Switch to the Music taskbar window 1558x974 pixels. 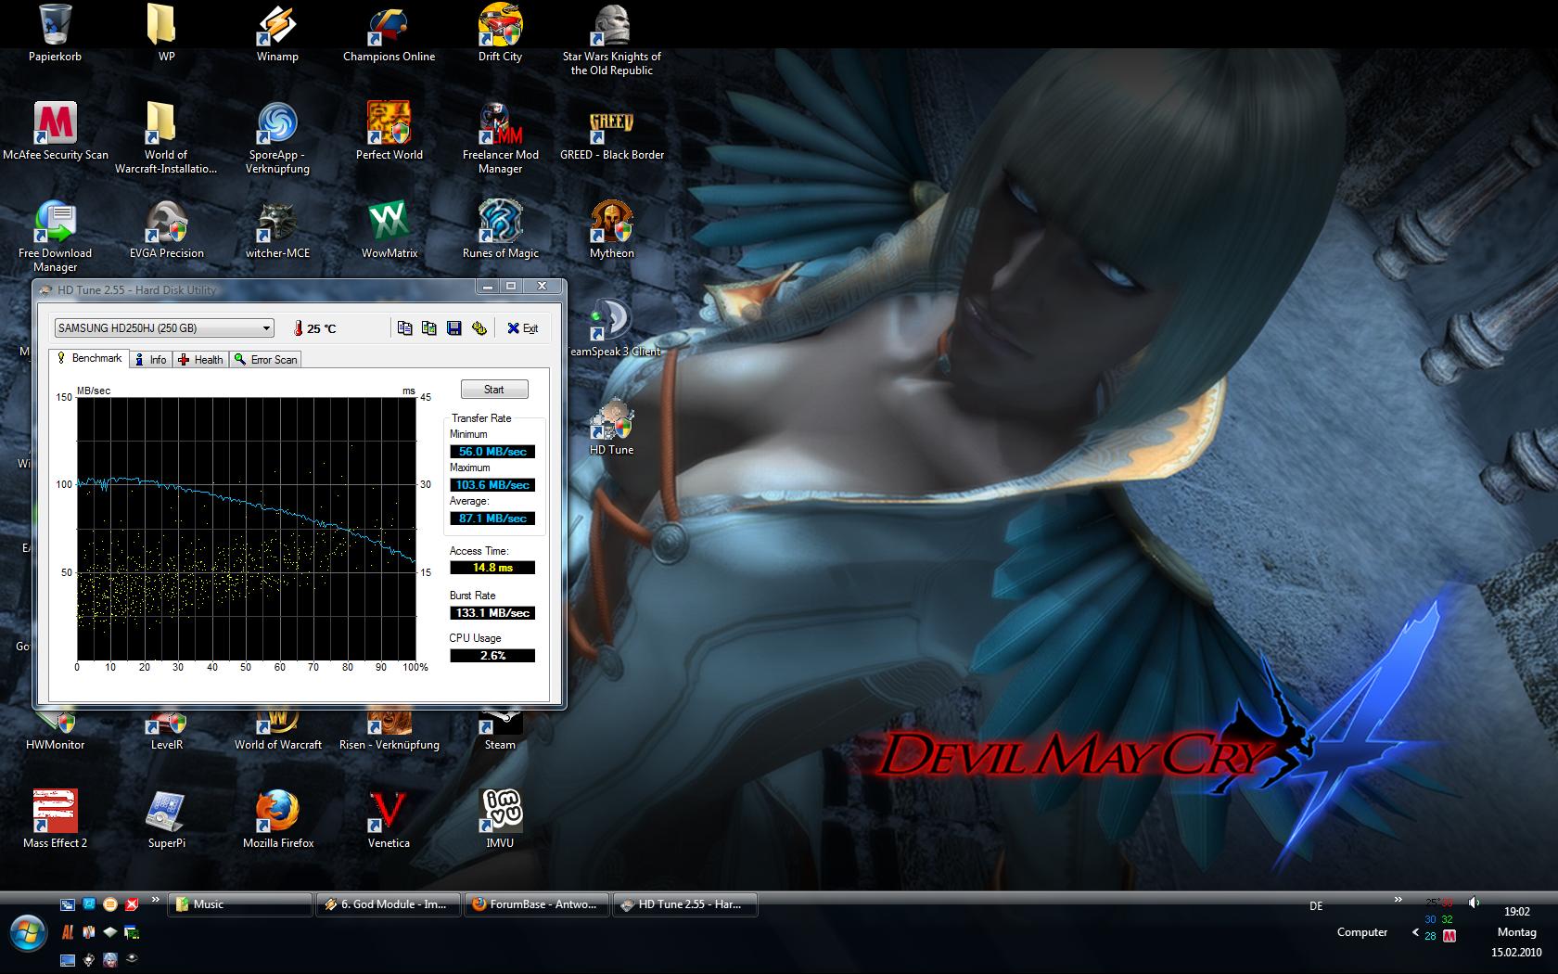240,904
